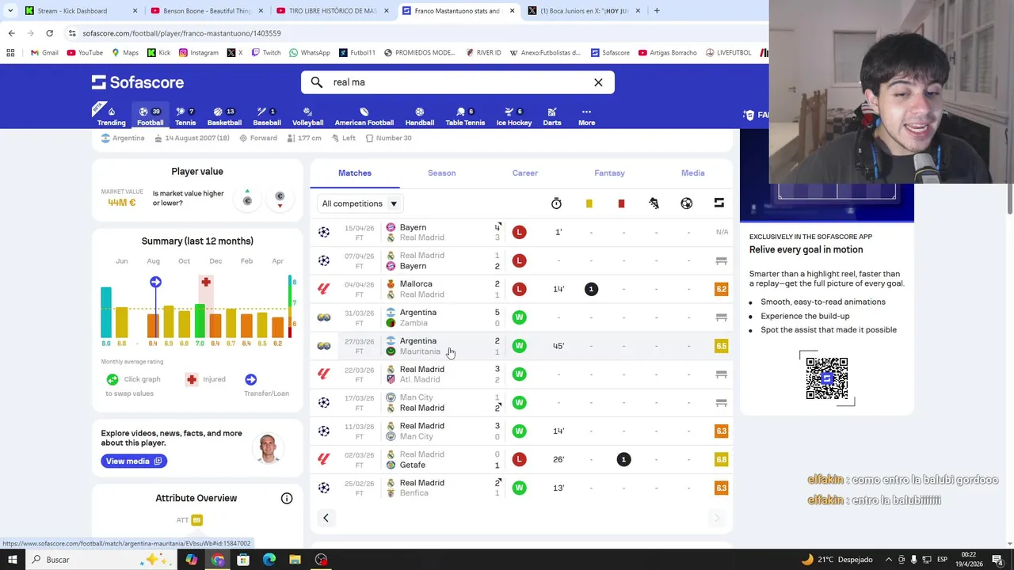The height and width of the screenshot is (570, 1014).
Task: Click the search field containing 'real ma'
Action: point(457,82)
